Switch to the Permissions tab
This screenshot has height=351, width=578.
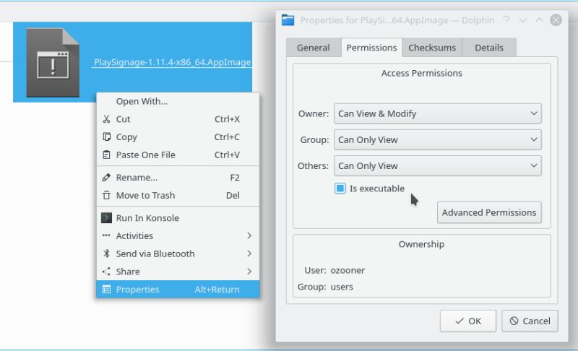click(x=371, y=48)
